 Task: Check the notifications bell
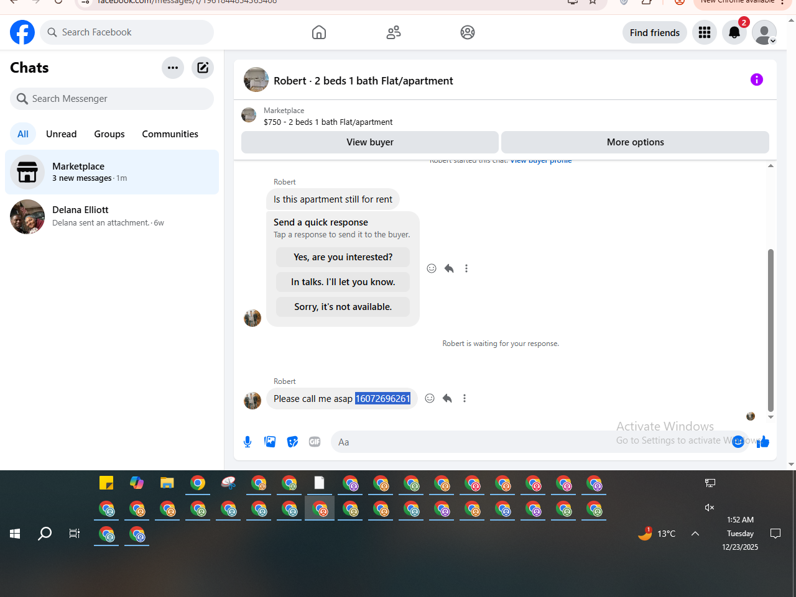(734, 32)
